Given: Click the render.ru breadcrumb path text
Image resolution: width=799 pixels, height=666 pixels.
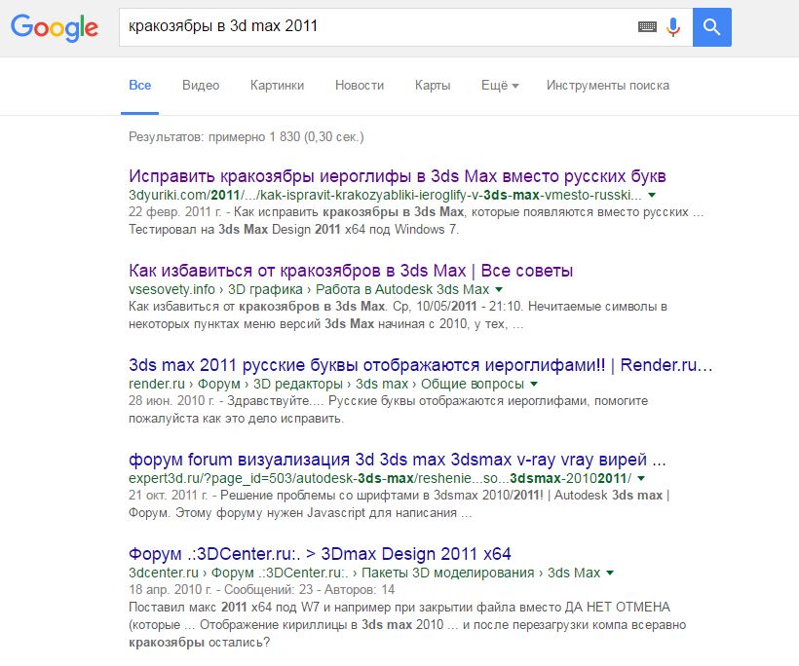Looking at the screenshot, I should (x=326, y=384).
